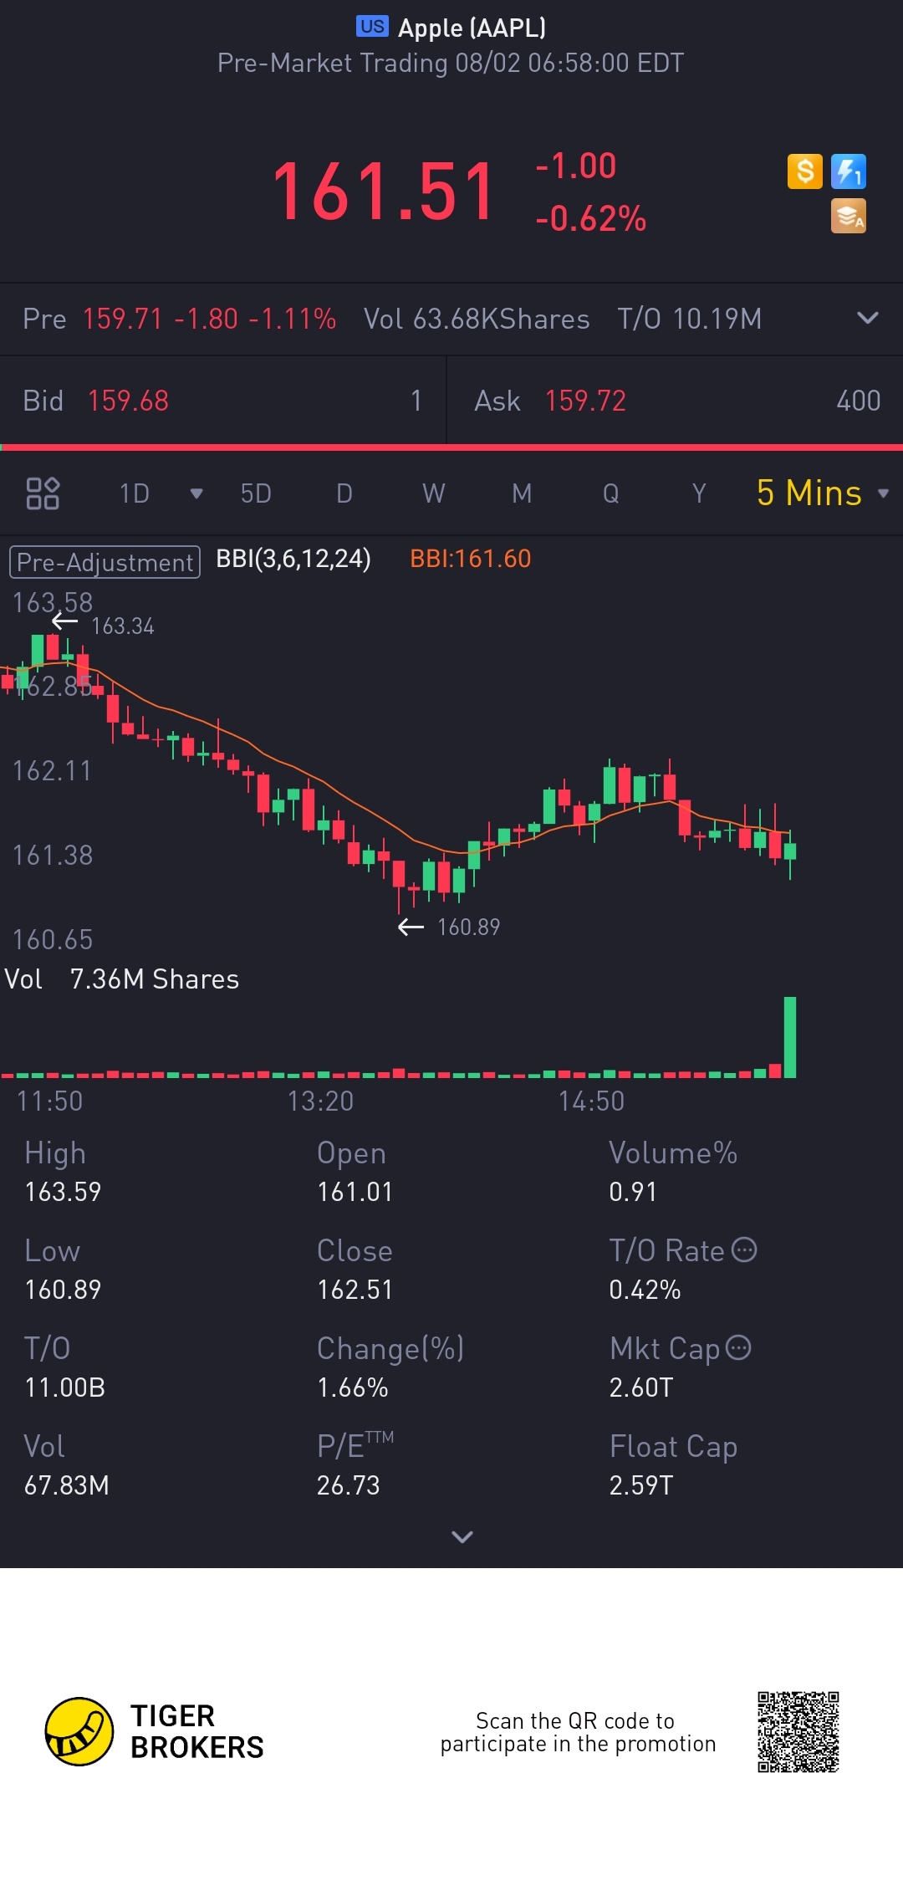Switch to the W weekly chart tab
This screenshot has width=903, height=1896.
(x=433, y=493)
